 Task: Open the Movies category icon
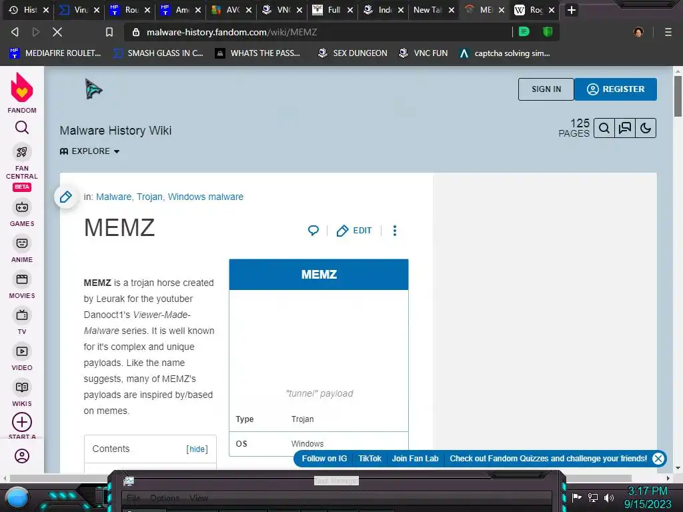(22, 279)
